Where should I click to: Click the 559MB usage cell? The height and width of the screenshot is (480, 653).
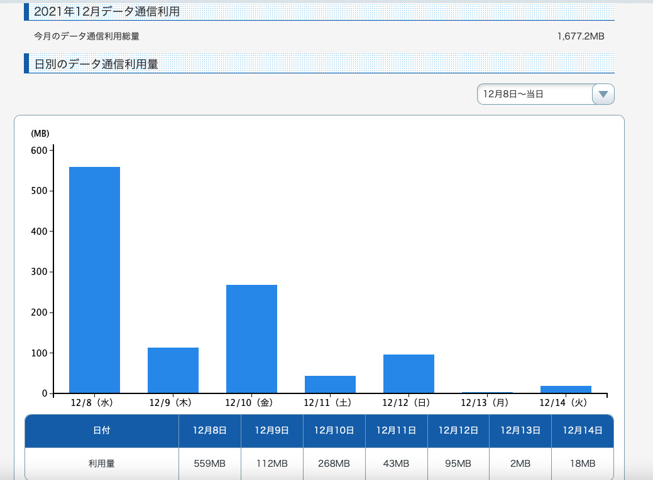210,464
